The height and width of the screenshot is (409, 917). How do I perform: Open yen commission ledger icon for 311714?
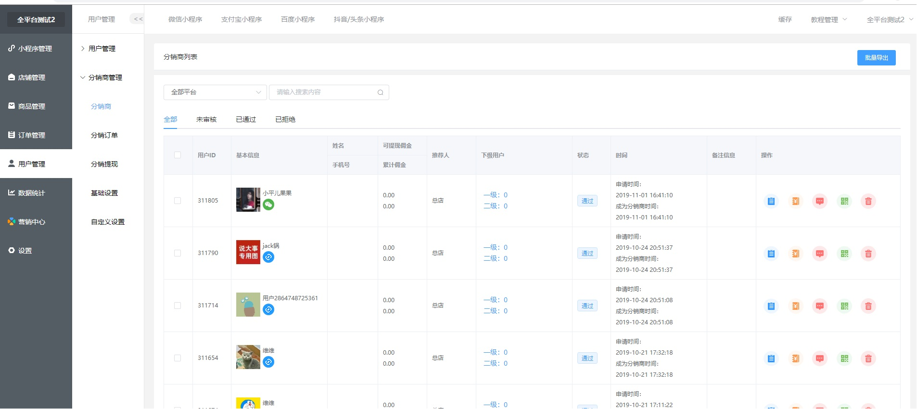[796, 306]
